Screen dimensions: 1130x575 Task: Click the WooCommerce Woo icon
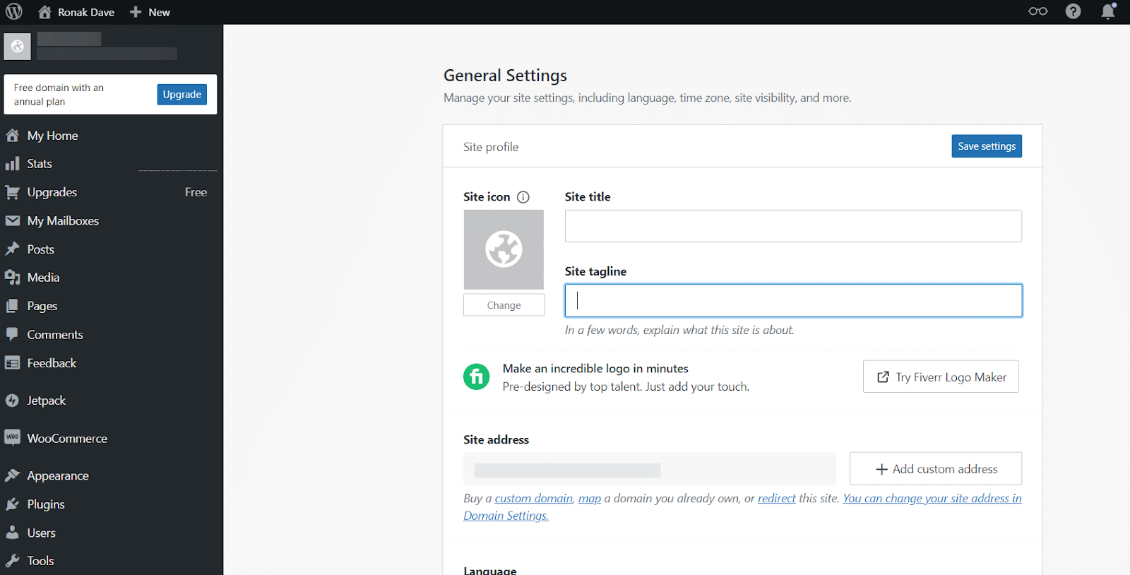pos(12,438)
